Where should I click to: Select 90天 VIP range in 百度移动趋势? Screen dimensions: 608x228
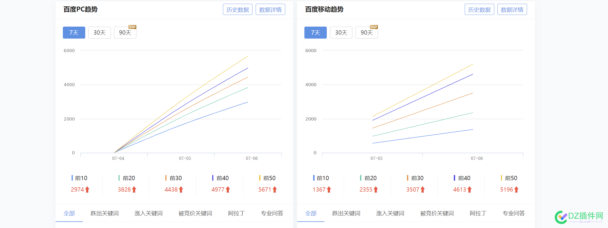[x=367, y=32]
